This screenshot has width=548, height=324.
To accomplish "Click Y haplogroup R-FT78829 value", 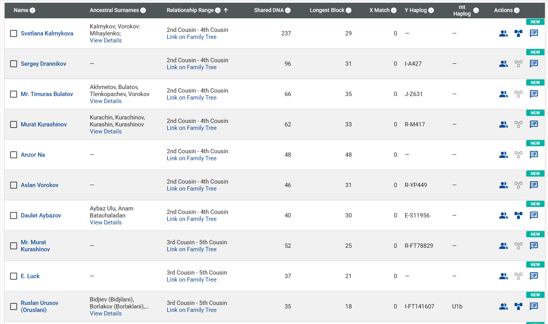I will pos(419,246).
